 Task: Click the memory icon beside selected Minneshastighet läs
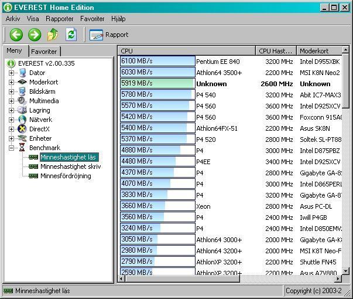33,157
